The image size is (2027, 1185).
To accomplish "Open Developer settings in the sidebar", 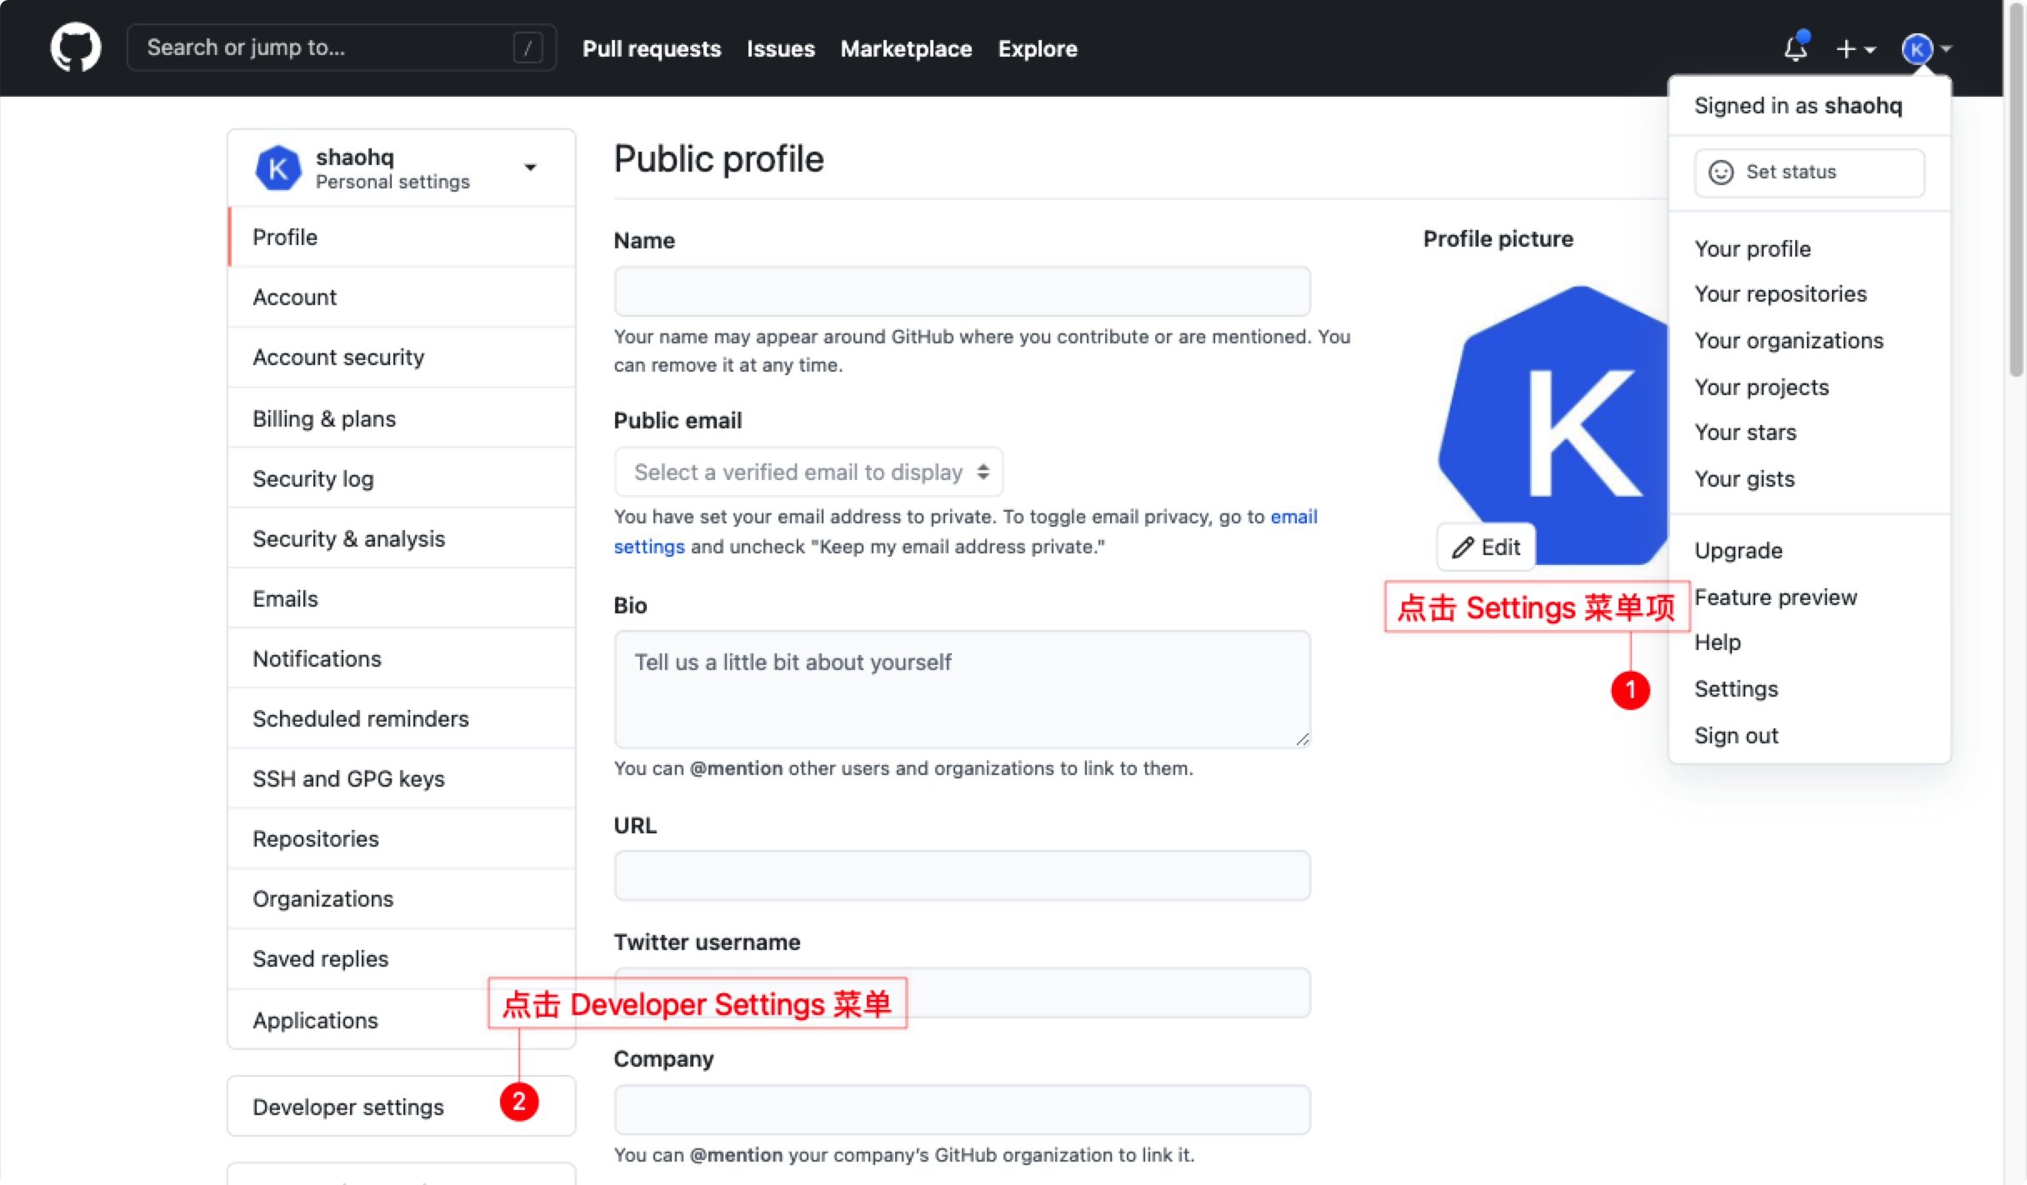I will [348, 1107].
